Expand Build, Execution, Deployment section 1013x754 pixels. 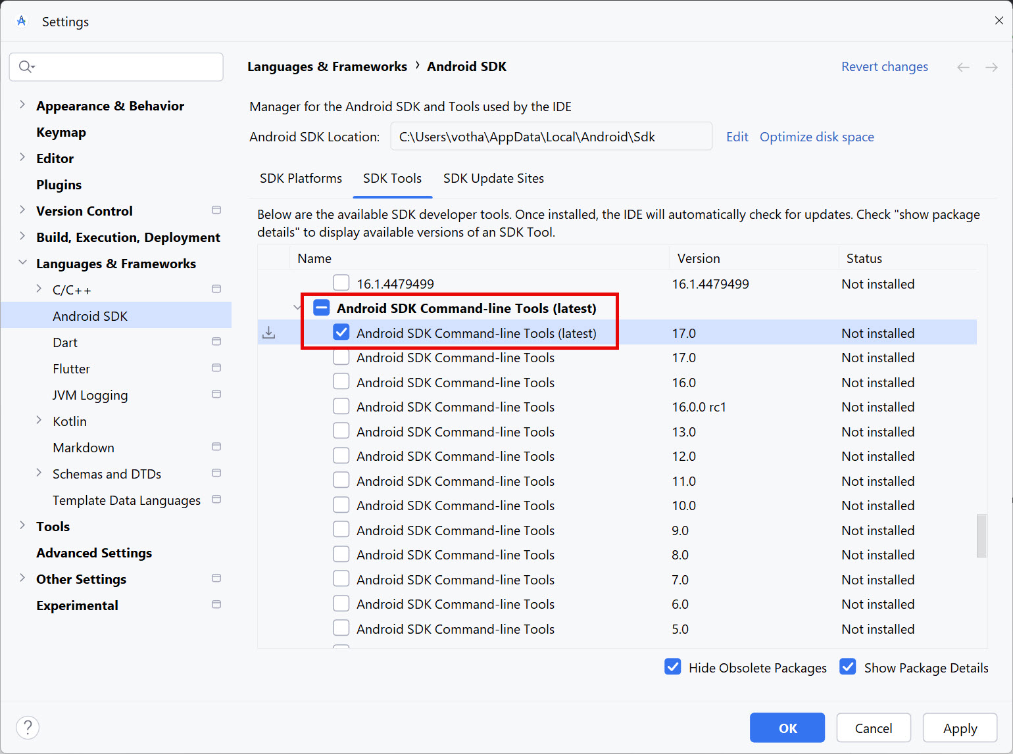pyautogui.click(x=22, y=236)
